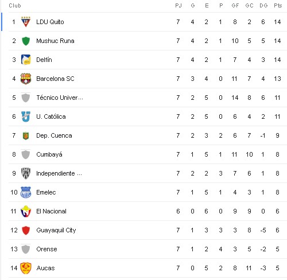Viewport: 287px width, 280px height.
Task: Click the PJ column header
Action: [x=179, y=6]
